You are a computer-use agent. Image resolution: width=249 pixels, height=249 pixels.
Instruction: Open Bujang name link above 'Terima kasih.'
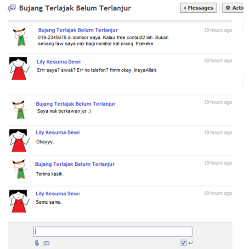(75, 164)
